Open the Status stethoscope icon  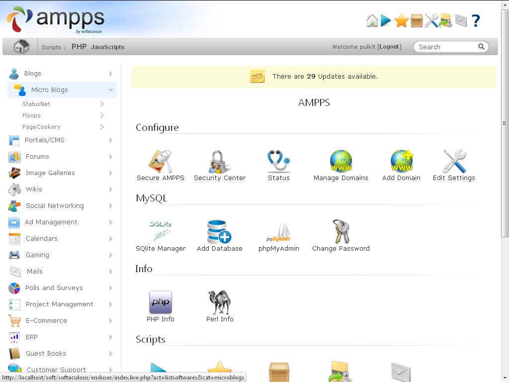pos(278,161)
